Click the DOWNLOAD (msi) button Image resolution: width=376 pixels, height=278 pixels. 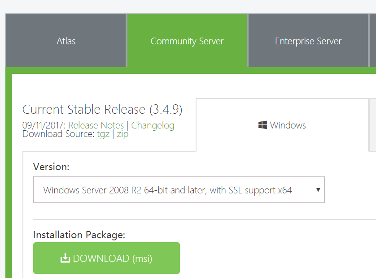pos(106,258)
